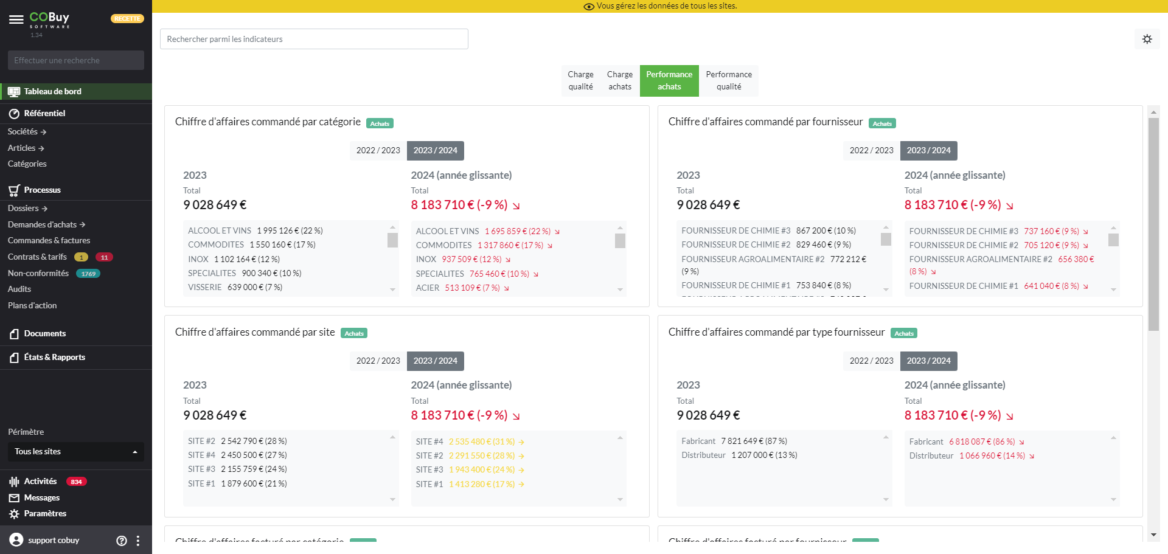Open the three-dot user options menu
Image resolution: width=1168 pixels, height=554 pixels.
[x=138, y=541]
